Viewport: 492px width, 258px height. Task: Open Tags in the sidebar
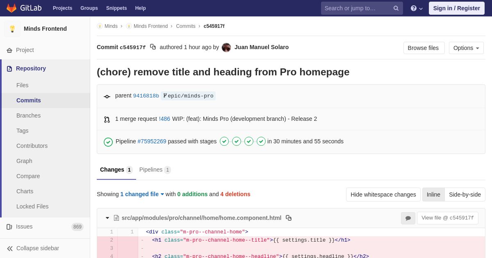tap(23, 131)
